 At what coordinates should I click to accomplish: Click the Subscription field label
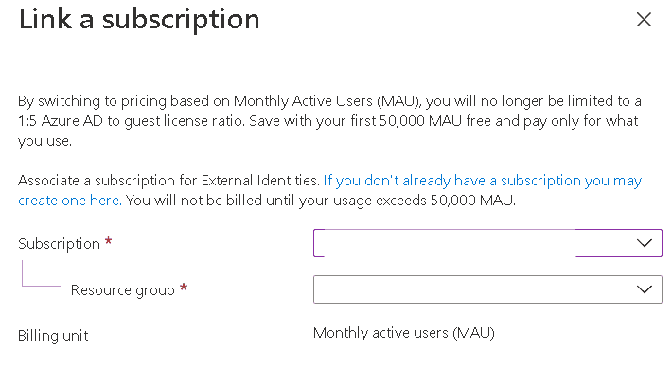pos(59,244)
